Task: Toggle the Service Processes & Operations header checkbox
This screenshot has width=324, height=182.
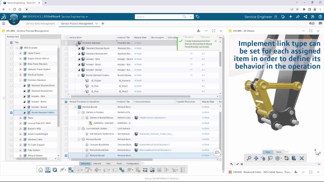Action: pos(66,102)
